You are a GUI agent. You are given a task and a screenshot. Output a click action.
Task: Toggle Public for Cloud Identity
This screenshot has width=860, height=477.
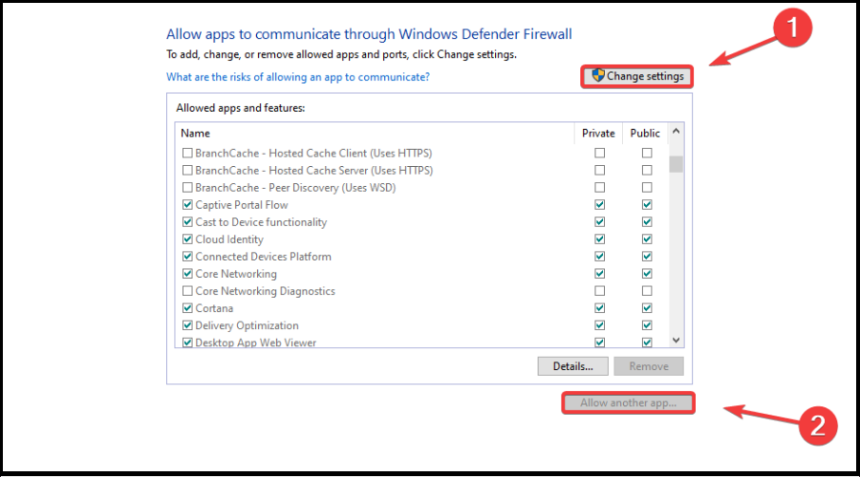point(647,239)
